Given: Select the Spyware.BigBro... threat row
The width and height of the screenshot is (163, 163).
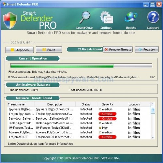Looking at the screenshot, I should point(79,109).
